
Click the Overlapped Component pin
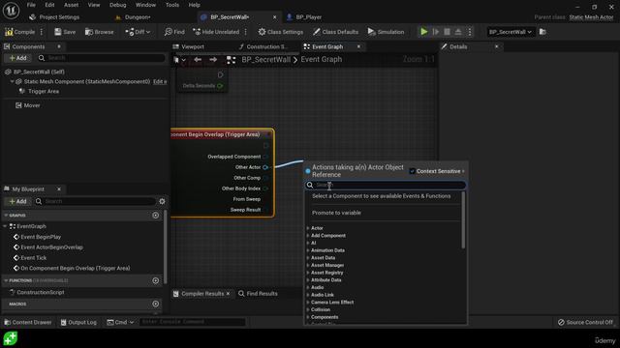pos(265,157)
